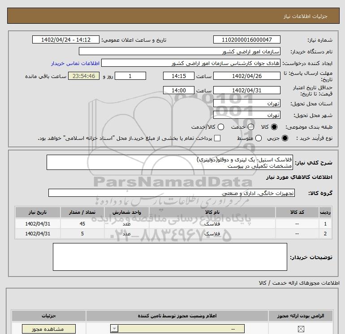Open the اعلام وضعیت مجوز dropdown arrow
The image size is (345, 334).
(114, 329)
